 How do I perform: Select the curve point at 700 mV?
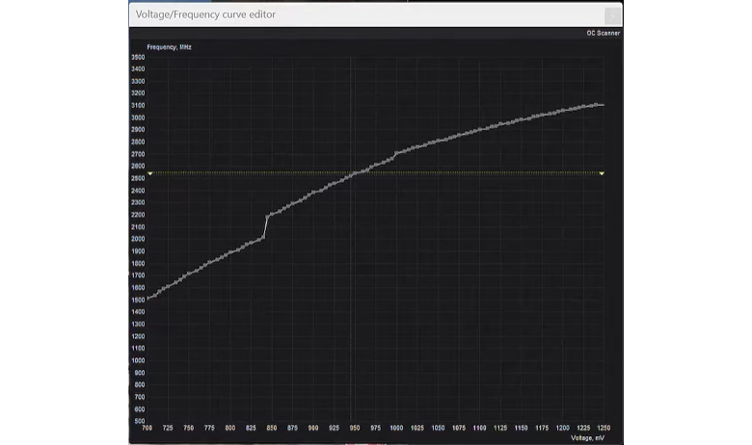coord(148,299)
